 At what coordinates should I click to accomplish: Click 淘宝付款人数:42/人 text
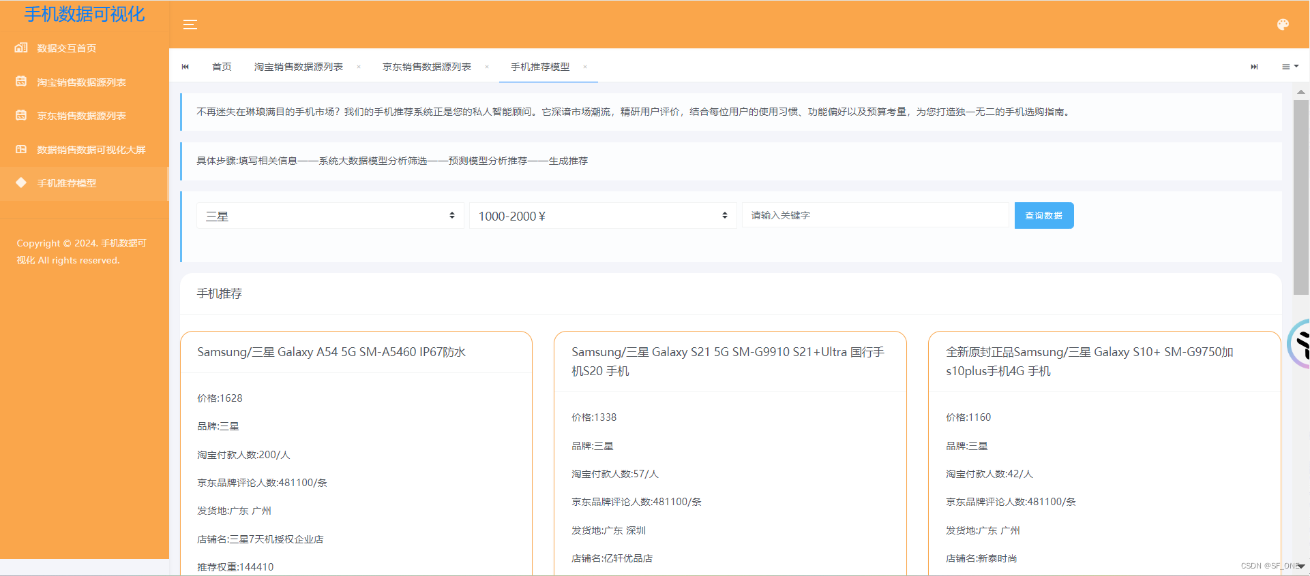(x=989, y=474)
